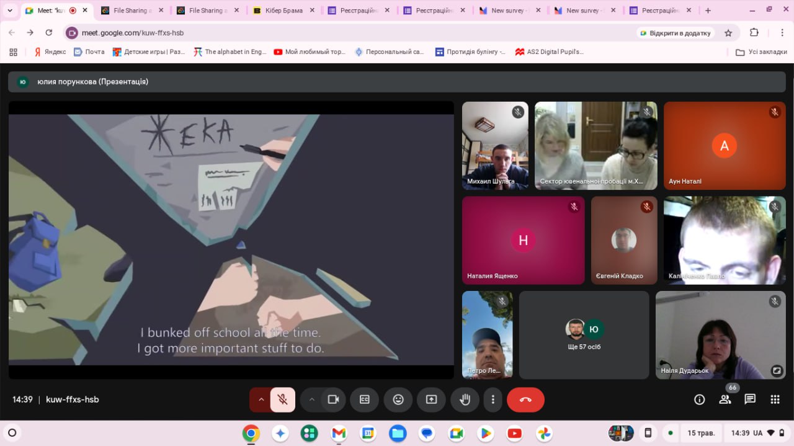Switch to the Кібер Брама tab
Image resolution: width=794 pixels, height=446 pixels.
coord(284,11)
